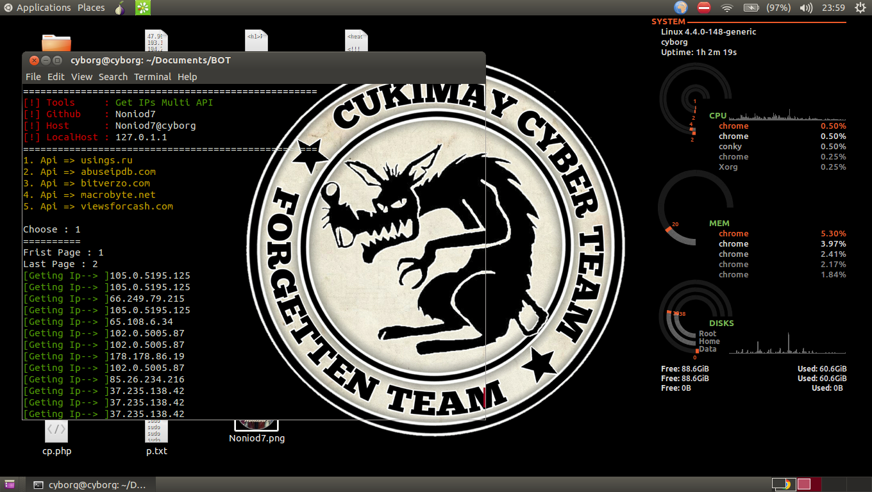Open the Terminal menu in menu bar
872x492 pixels.
153,77
